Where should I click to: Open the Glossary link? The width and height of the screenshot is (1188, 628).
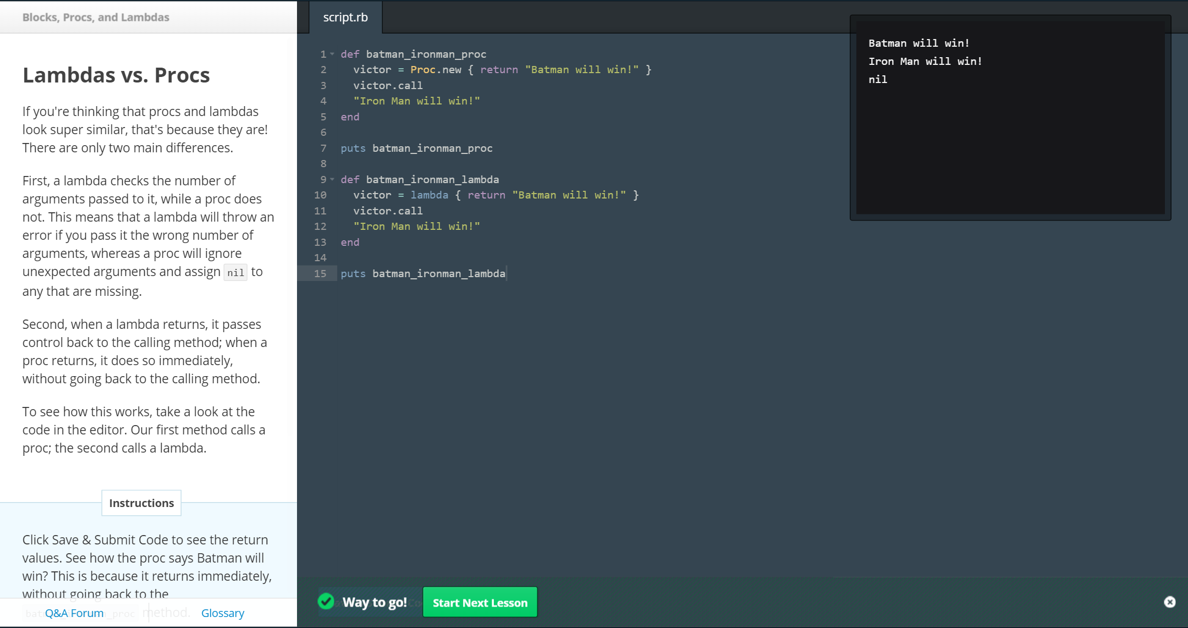click(x=222, y=613)
